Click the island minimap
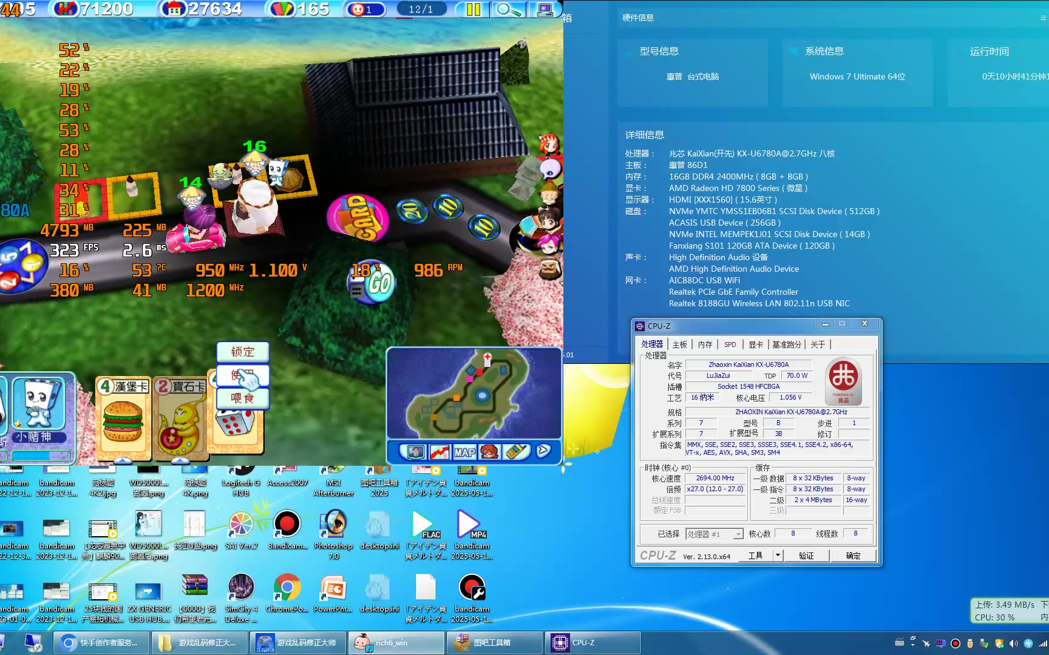This screenshot has height=655, width=1049. coord(474,393)
